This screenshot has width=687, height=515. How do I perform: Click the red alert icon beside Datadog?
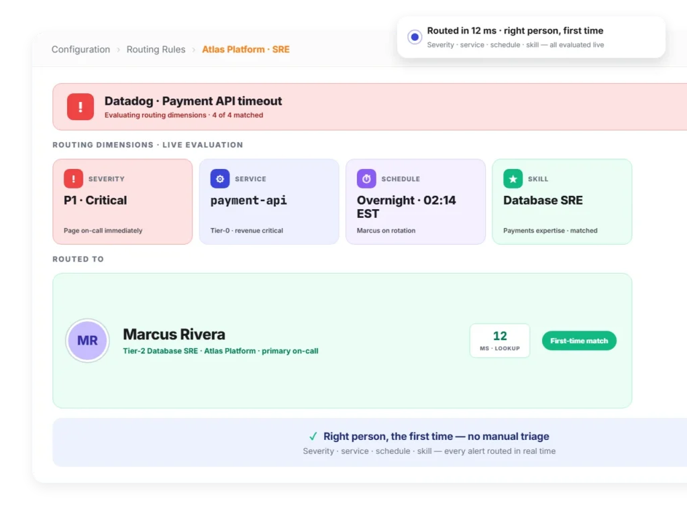[81, 107]
